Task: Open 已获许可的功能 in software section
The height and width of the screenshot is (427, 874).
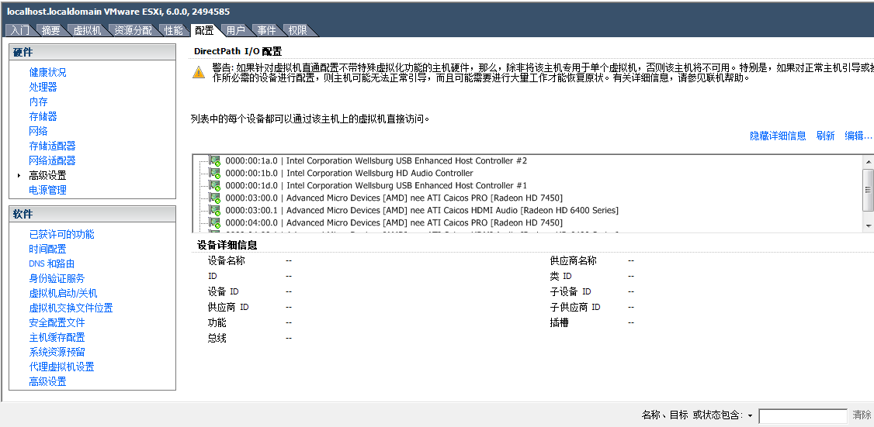Action: 62,234
